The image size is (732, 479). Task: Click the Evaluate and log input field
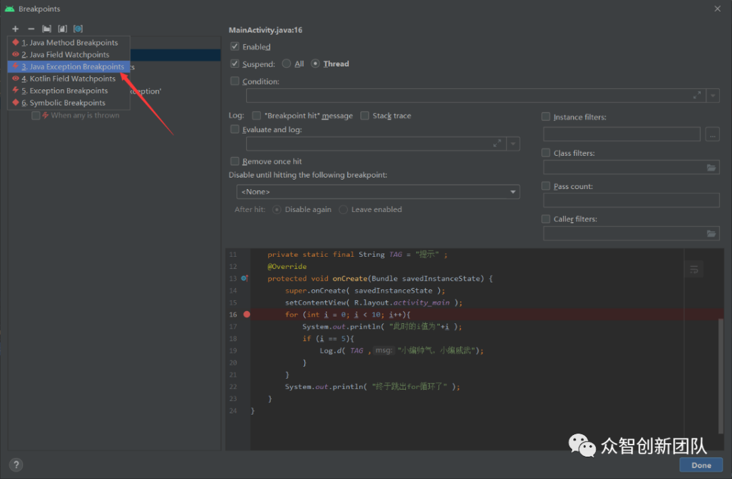coord(375,144)
